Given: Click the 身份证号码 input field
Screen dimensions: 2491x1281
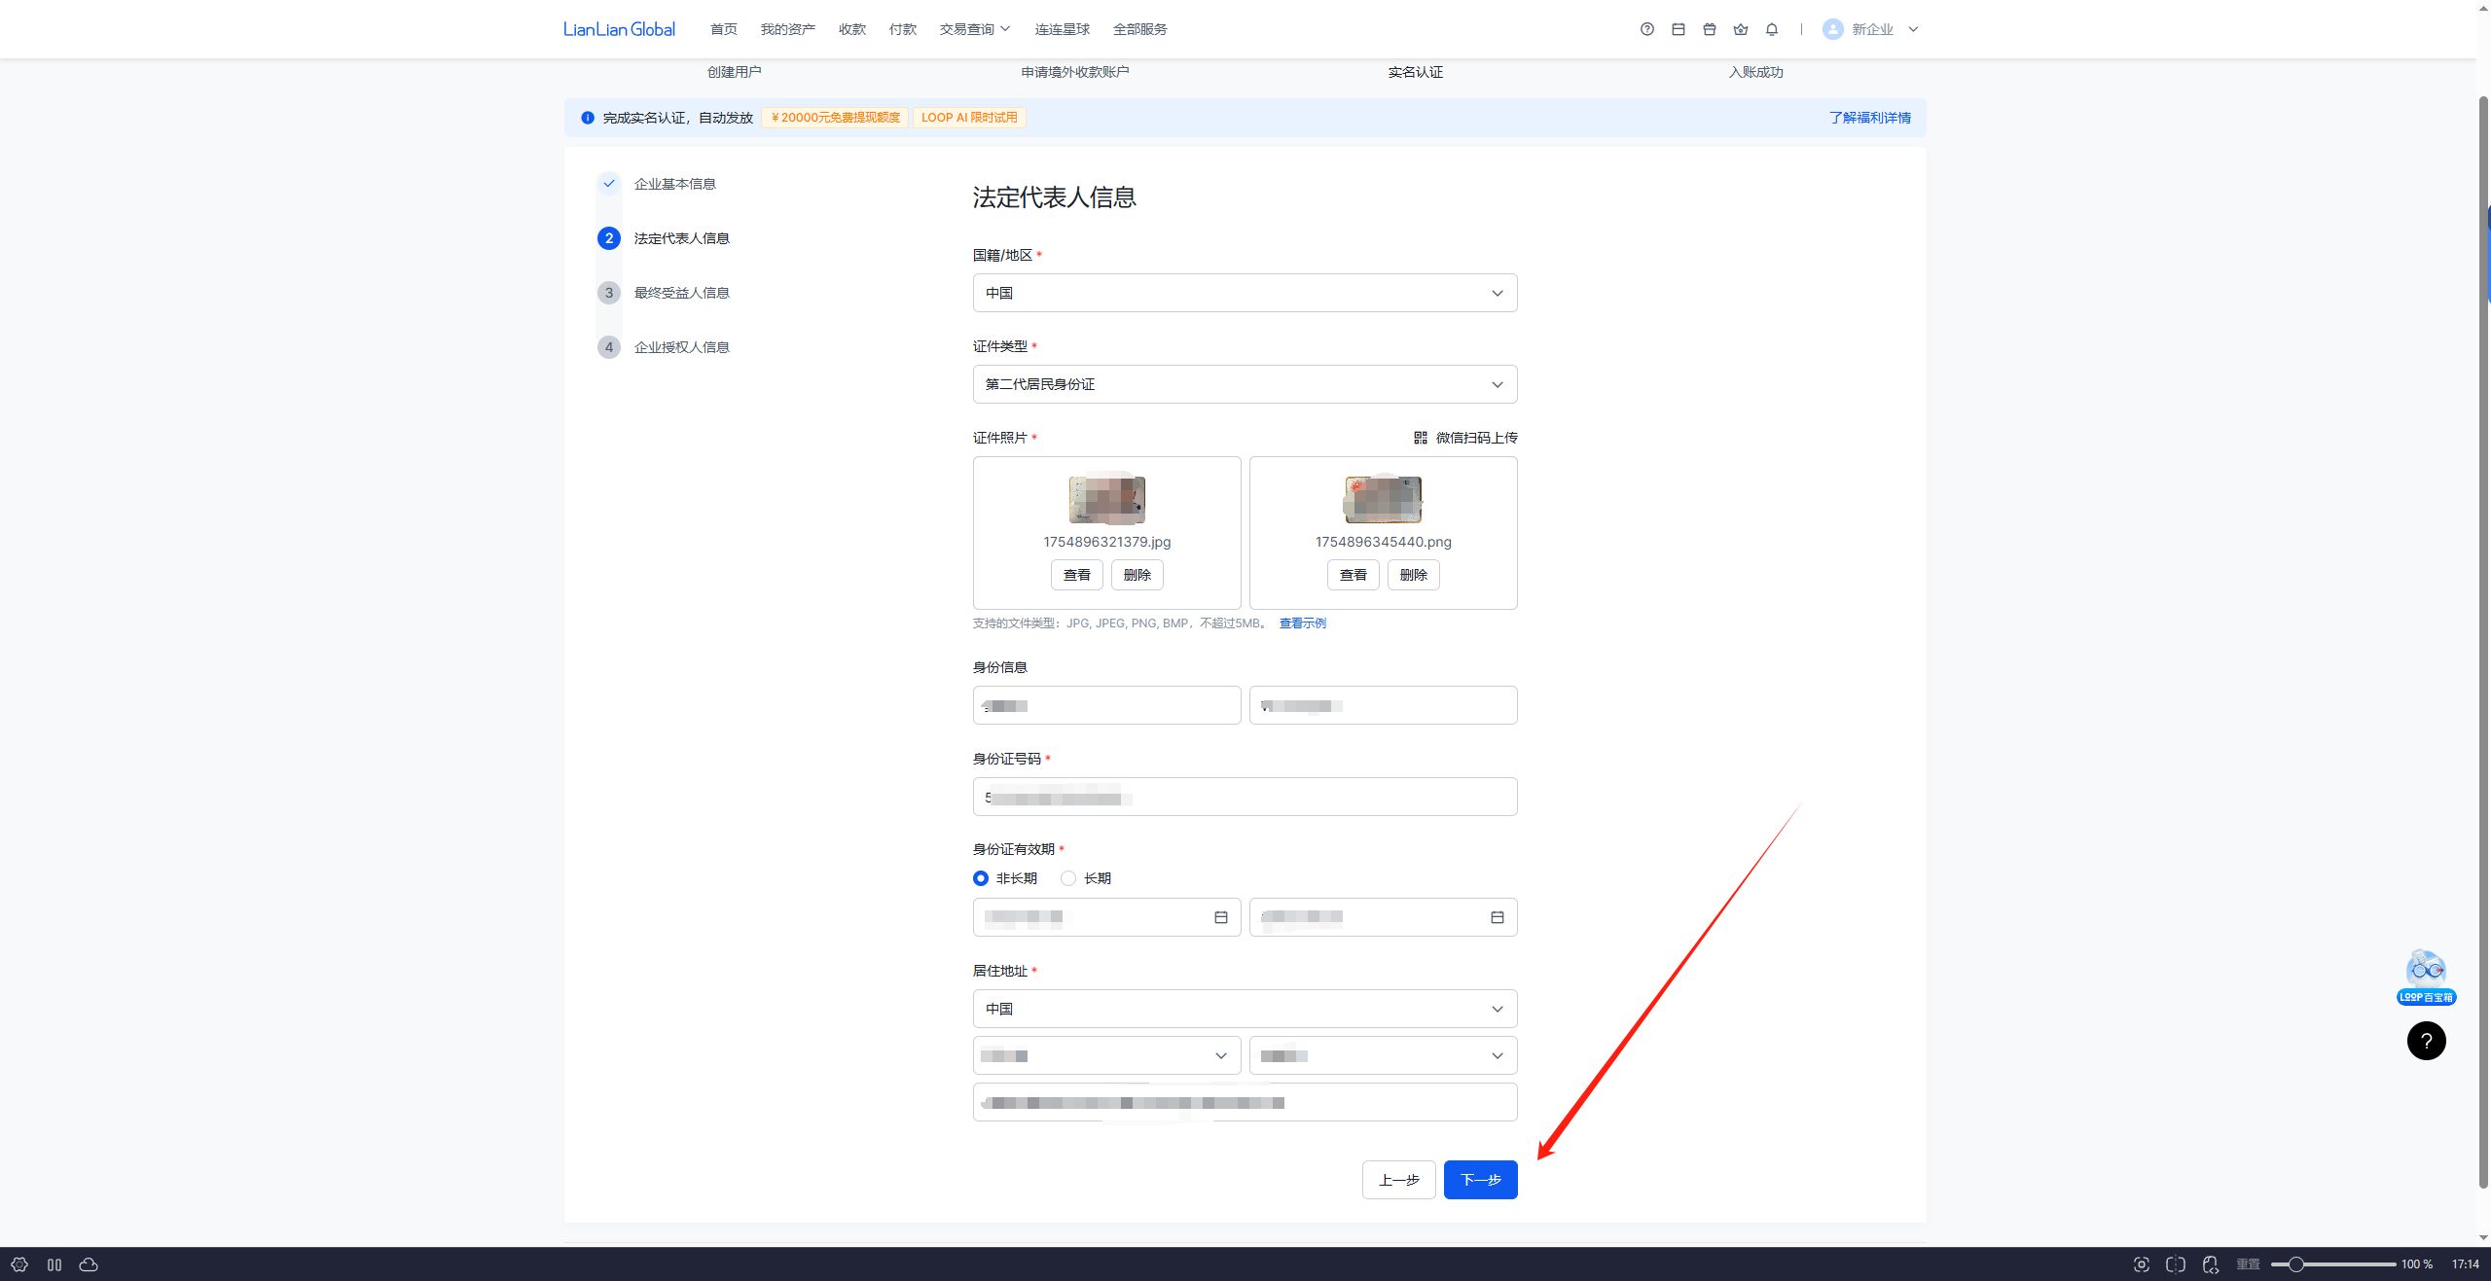Looking at the screenshot, I should click(x=1245, y=797).
